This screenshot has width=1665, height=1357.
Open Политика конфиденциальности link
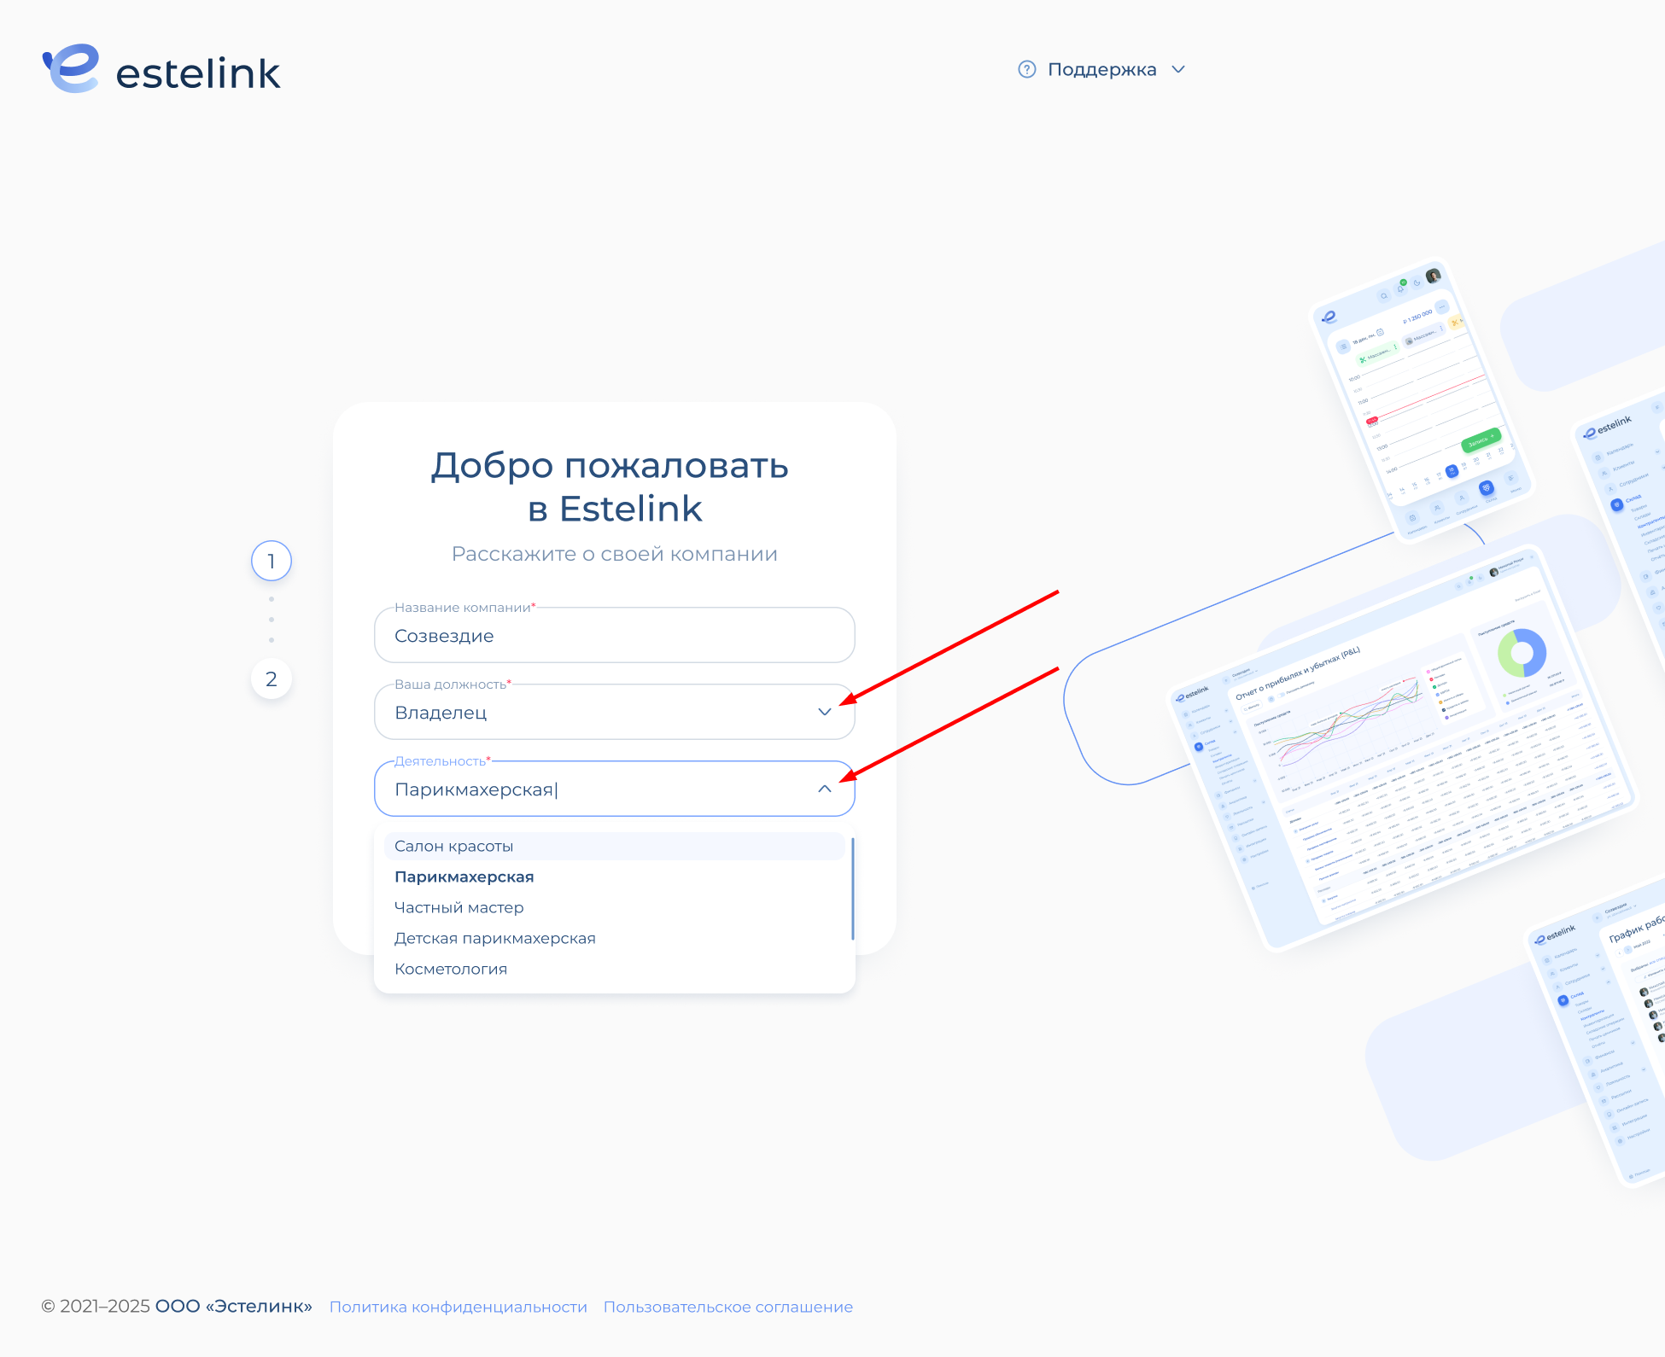tap(459, 1307)
